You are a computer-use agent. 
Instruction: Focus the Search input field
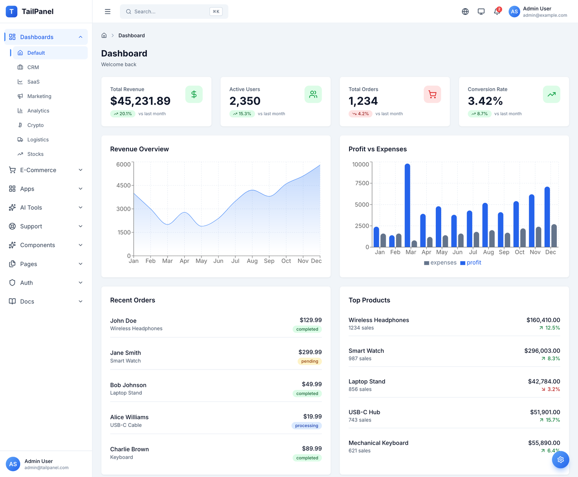174,12
